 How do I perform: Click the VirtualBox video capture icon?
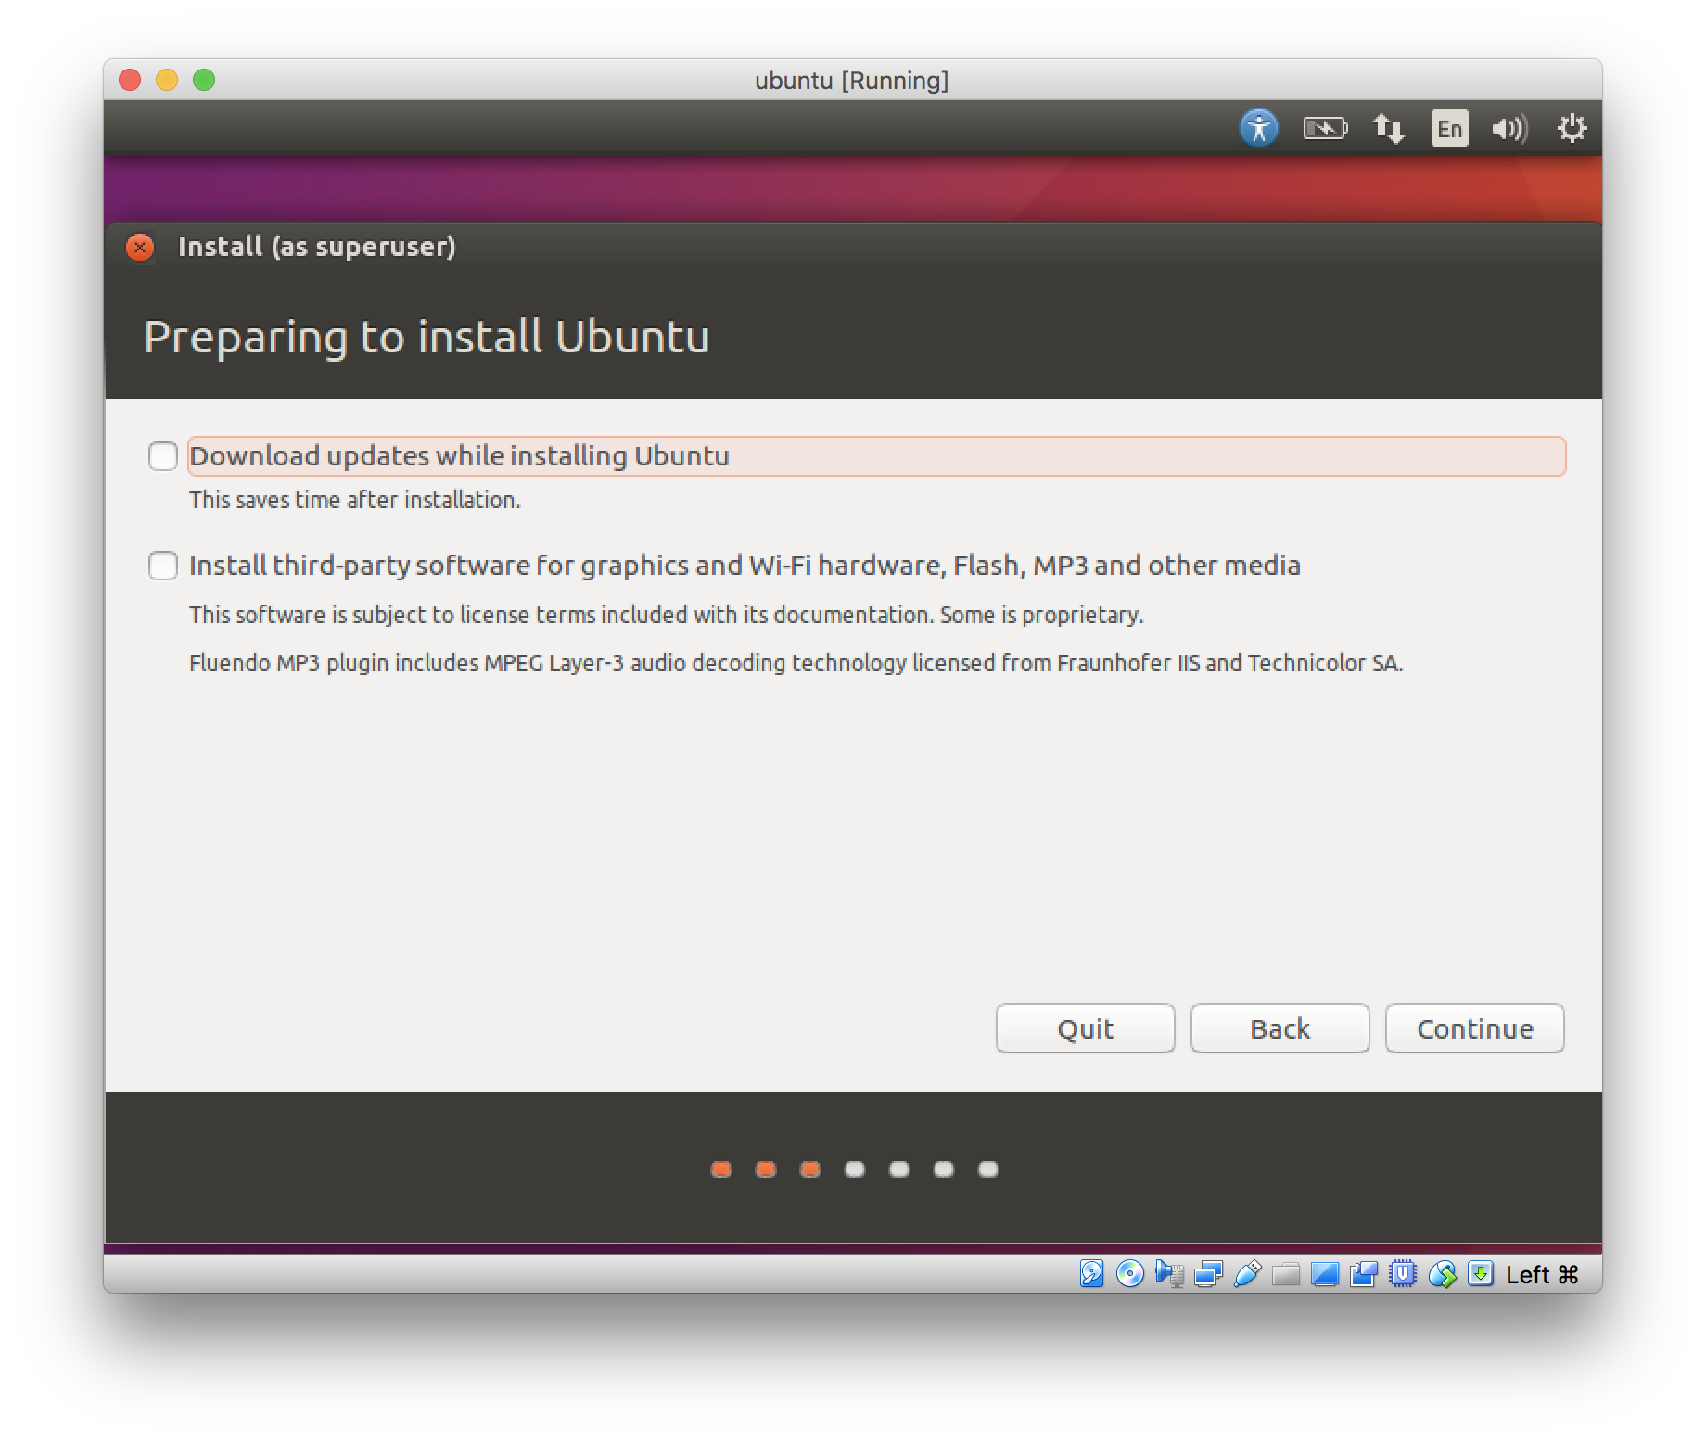[1364, 1274]
